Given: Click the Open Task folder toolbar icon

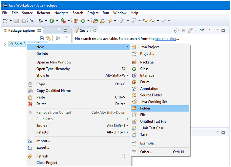Looking at the screenshot, I should (102, 21).
